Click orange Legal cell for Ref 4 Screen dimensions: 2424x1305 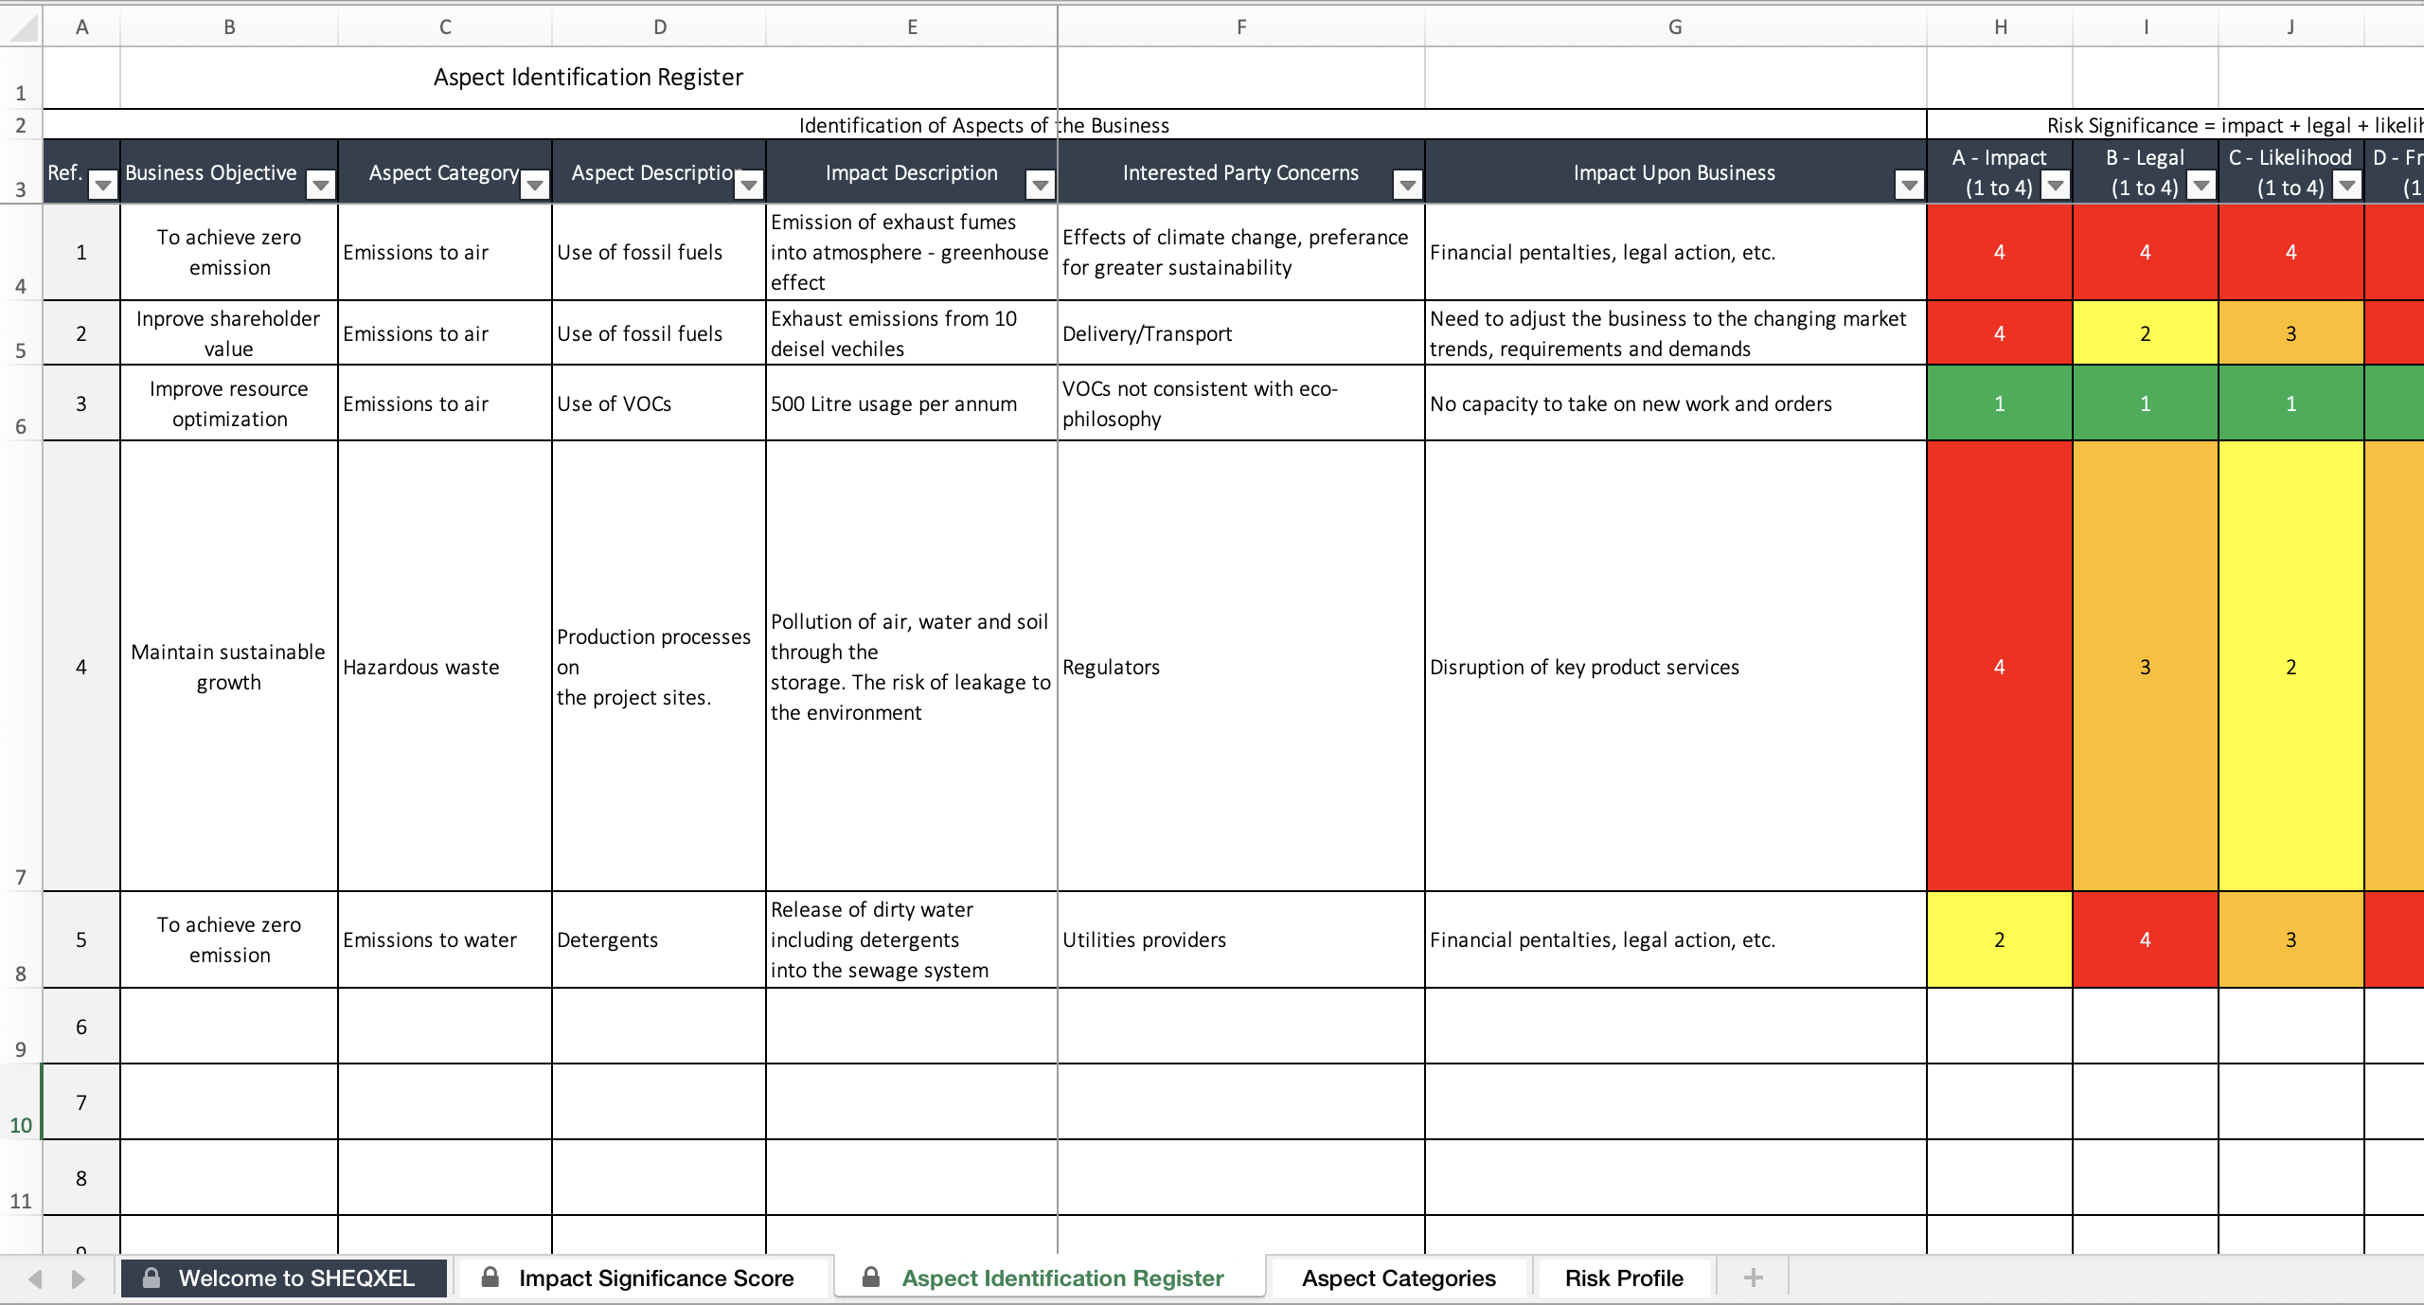click(x=2146, y=667)
